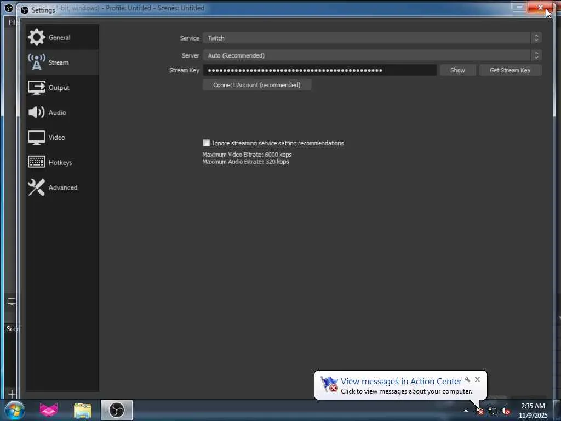Open Audio settings via its speaker icon
The width and height of the screenshot is (561, 421).
click(37, 112)
